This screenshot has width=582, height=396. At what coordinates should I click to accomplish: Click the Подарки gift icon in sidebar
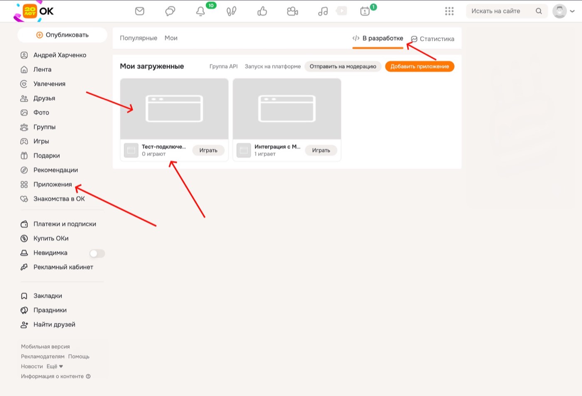click(24, 156)
